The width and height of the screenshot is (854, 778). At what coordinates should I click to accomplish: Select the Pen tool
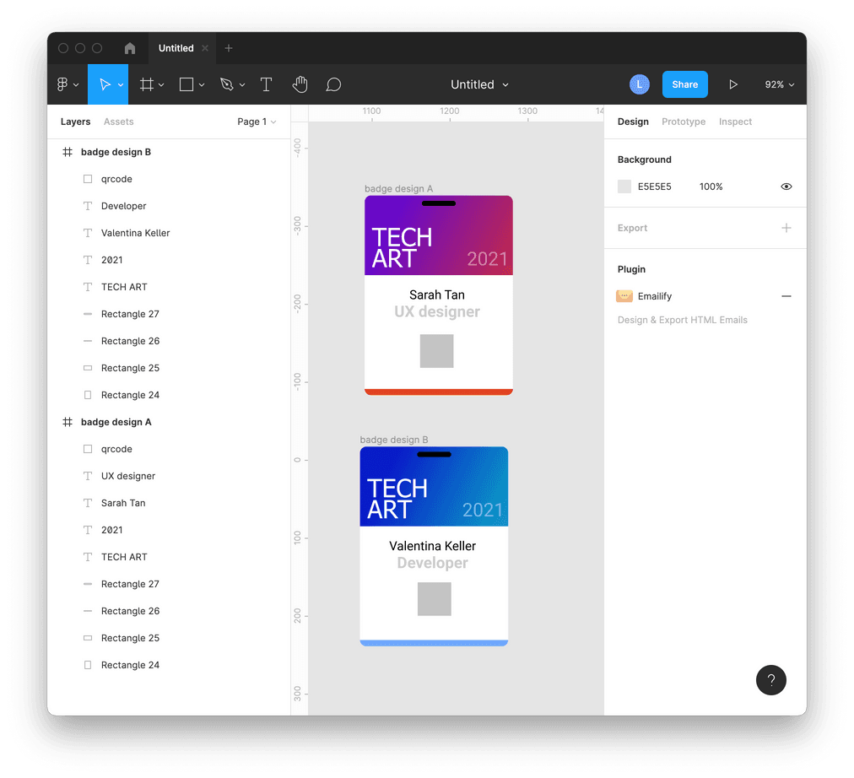click(x=226, y=84)
